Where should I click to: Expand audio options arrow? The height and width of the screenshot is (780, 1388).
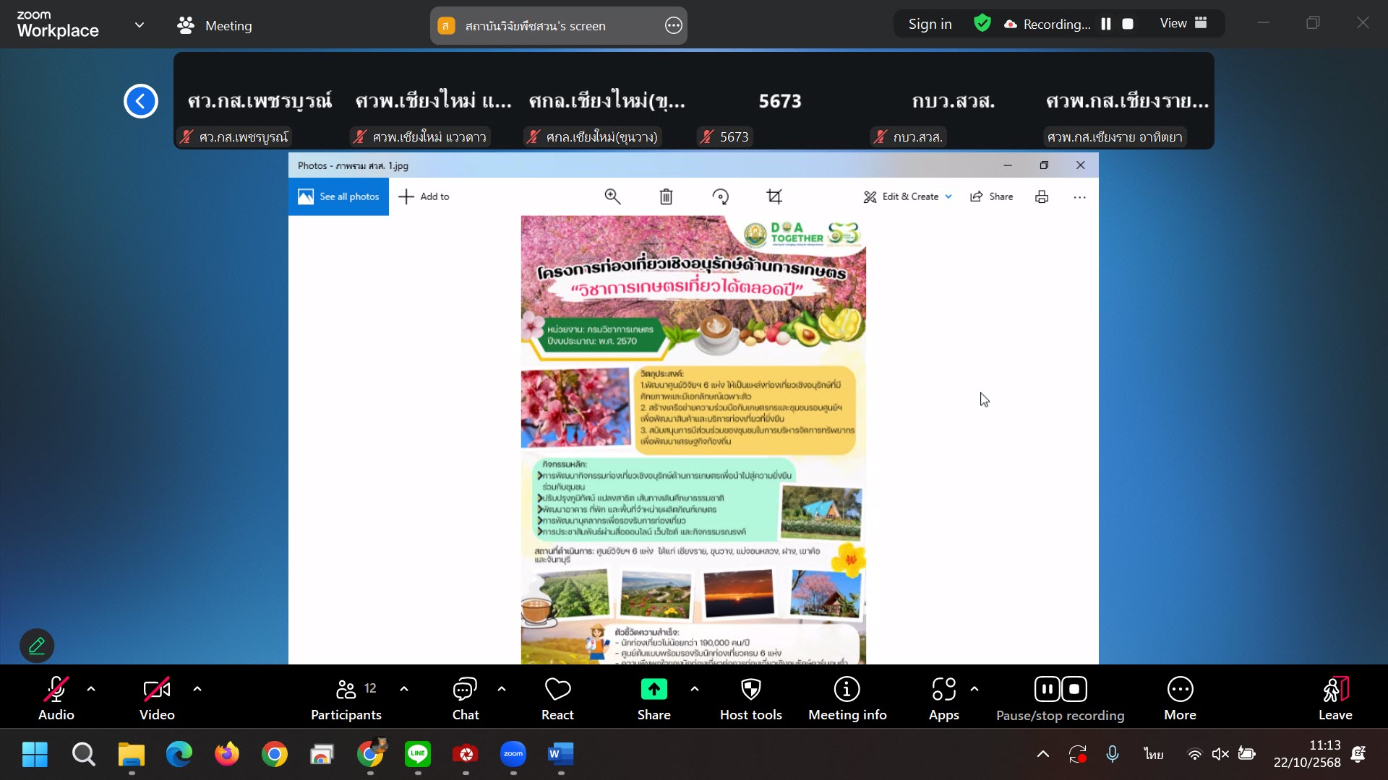[x=91, y=689]
